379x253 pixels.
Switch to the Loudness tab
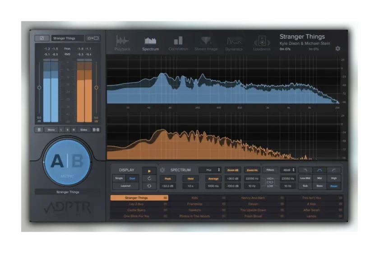click(262, 43)
